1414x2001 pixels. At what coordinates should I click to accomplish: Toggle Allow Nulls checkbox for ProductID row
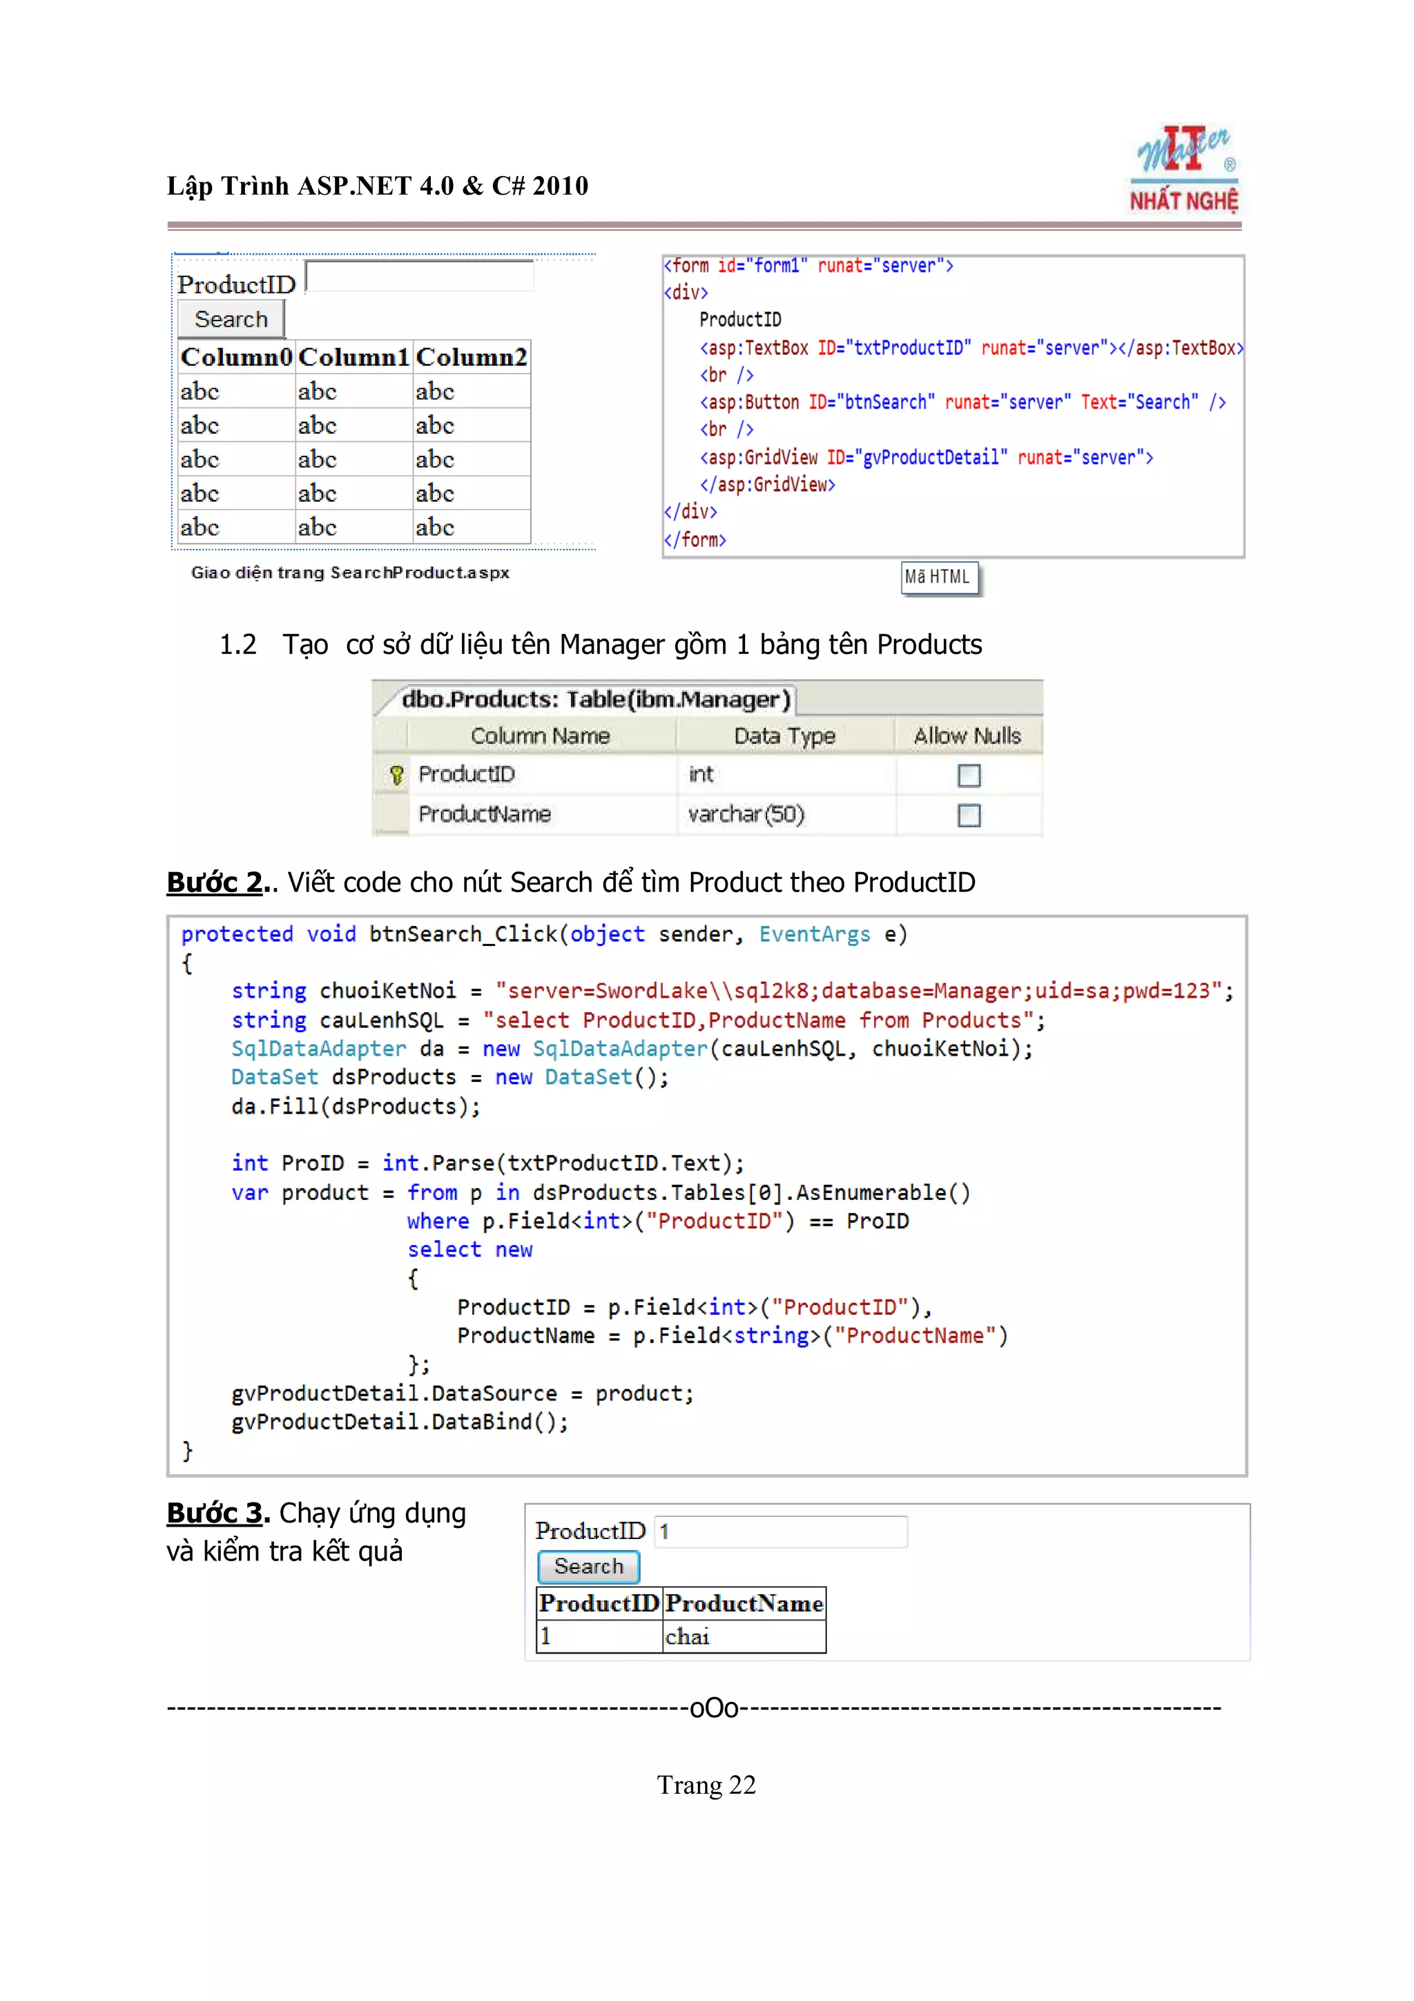[x=968, y=775]
